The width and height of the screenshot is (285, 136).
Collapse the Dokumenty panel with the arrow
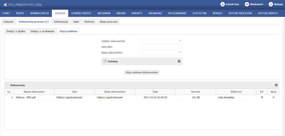tap(276, 85)
